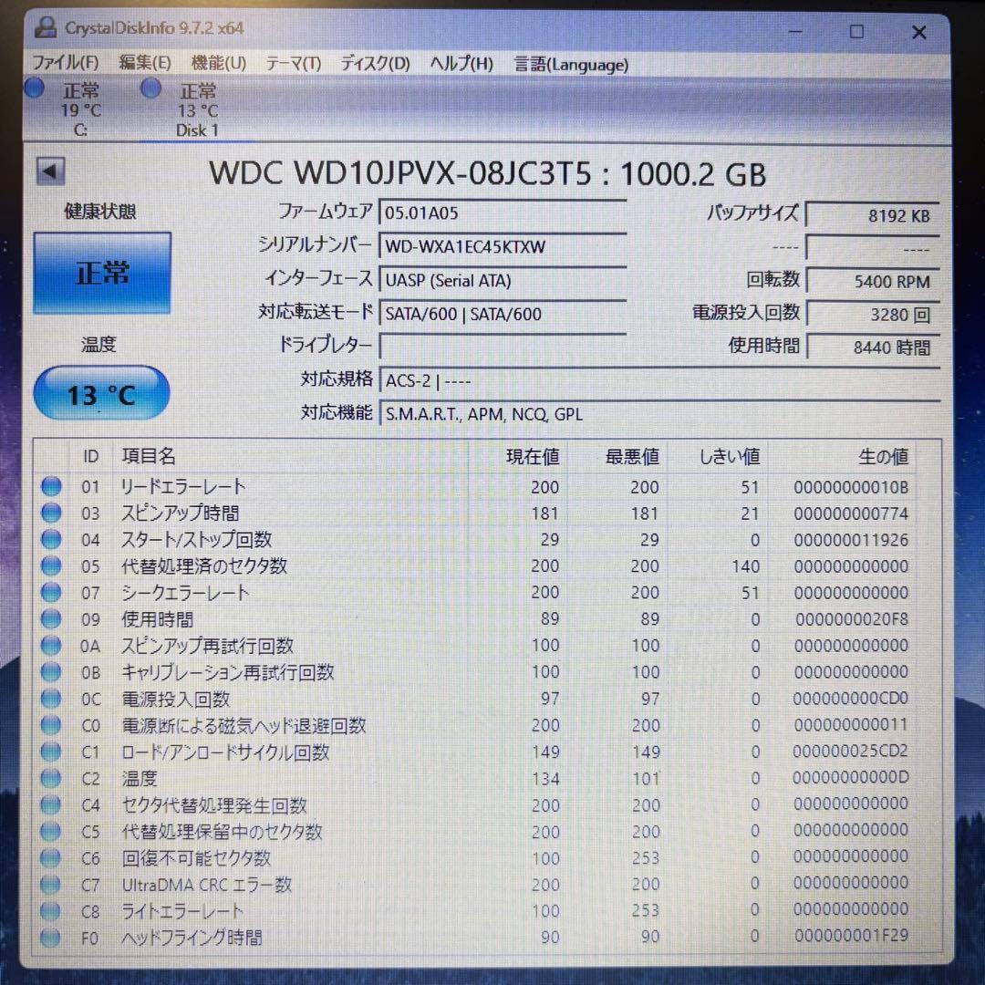The width and height of the screenshot is (985, 985).
Task: Click the power on hours value 8440 時間
Action: tap(873, 347)
